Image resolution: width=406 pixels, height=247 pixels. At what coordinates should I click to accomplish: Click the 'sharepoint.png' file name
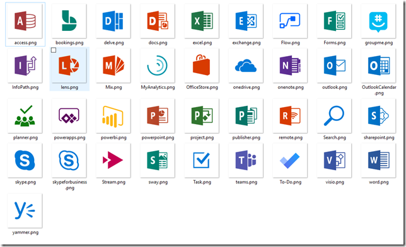click(379, 137)
